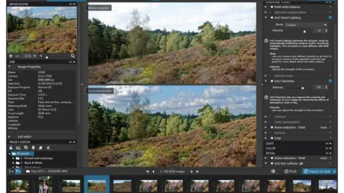This screenshot has width=344, height=193.
Task: Open the LIGHT palette header
Action: [x=298, y=143]
